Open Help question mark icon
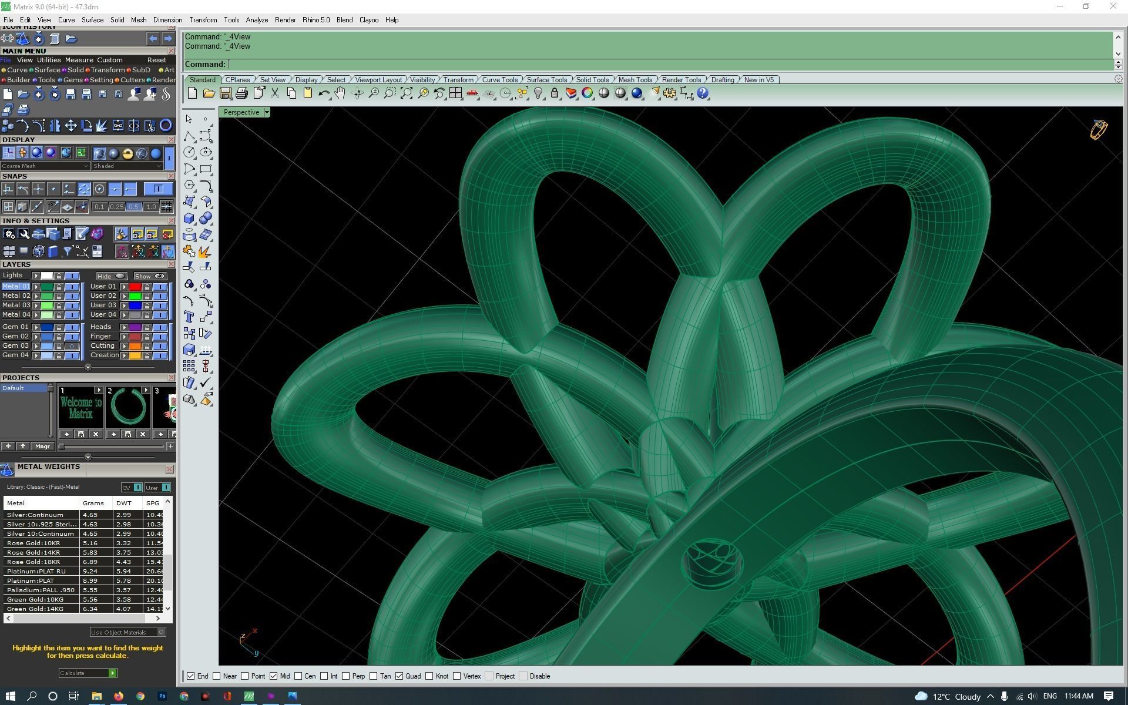The height and width of the screenshot is (705, 1128). pos(703,93)
